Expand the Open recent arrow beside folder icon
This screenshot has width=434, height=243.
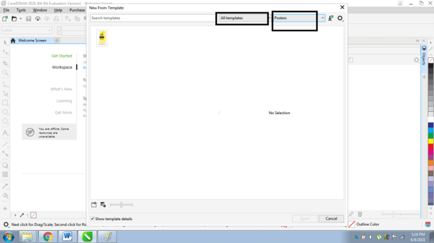21,19
